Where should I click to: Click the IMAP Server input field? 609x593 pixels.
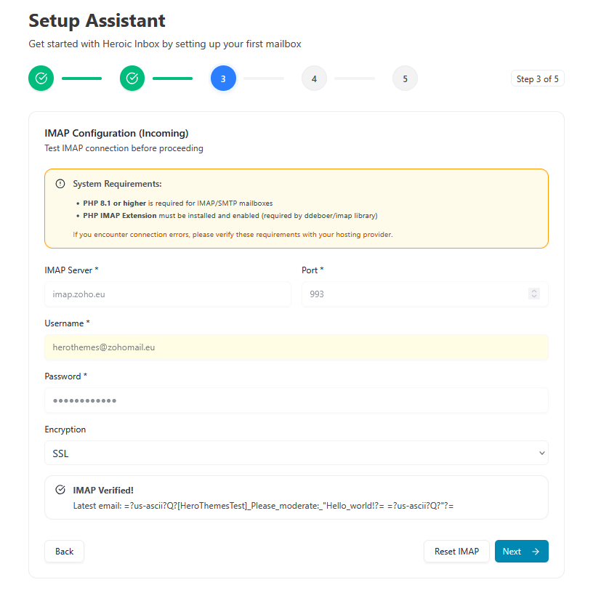click(168, 294)
